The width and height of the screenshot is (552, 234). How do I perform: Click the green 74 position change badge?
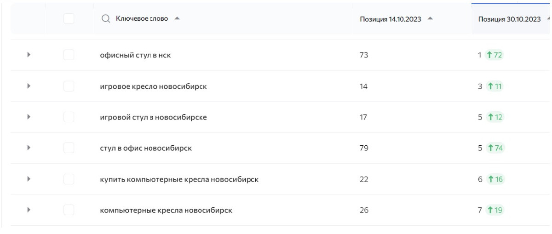[x=495, y=148]
